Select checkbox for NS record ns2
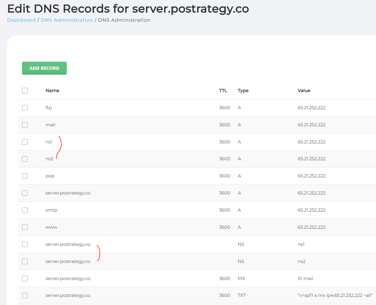The width and height of the screenshot is (376, 305). [x=25, y=261]
